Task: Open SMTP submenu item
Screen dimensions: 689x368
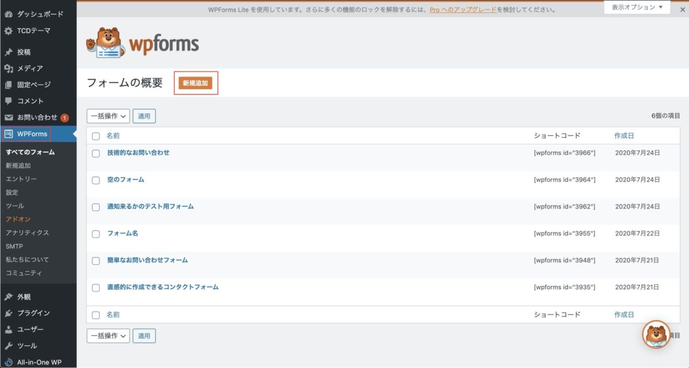Action: [x=14, y=246]
